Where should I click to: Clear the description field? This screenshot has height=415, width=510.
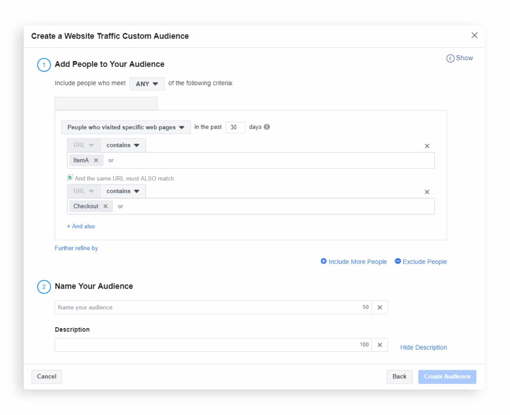379,345
